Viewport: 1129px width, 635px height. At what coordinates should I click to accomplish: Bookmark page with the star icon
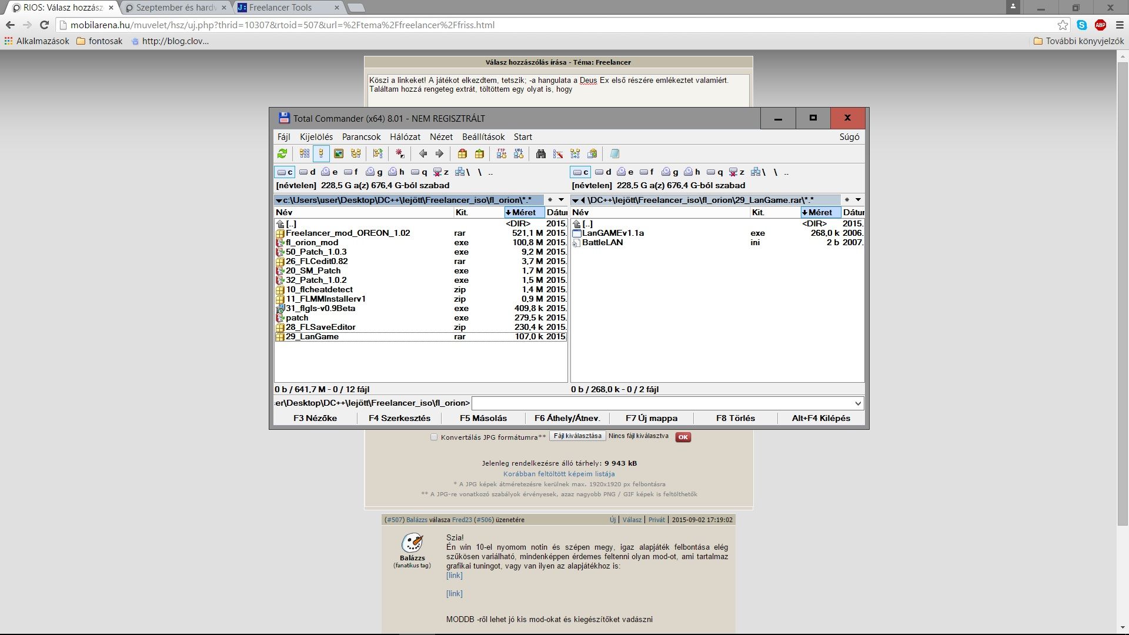1063,25
